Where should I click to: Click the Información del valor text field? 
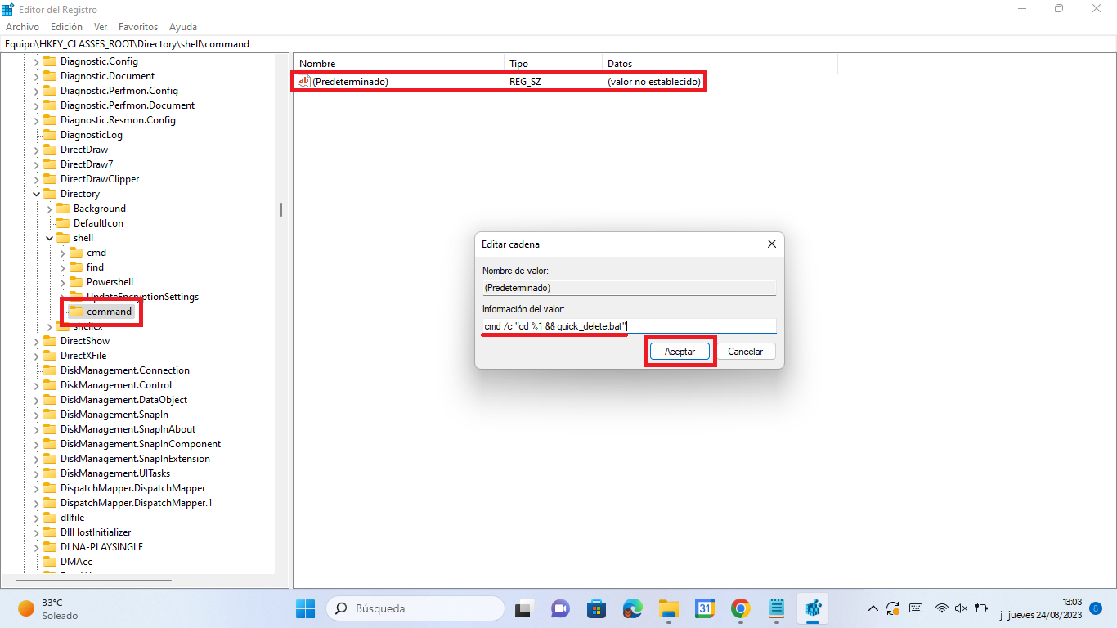coord(629,326)
